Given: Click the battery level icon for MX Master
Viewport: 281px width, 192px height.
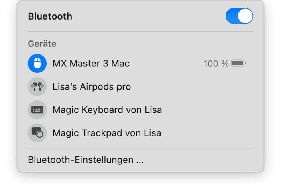Looking at the screenshot, I should pyautogui.click(x=238, y=63).
